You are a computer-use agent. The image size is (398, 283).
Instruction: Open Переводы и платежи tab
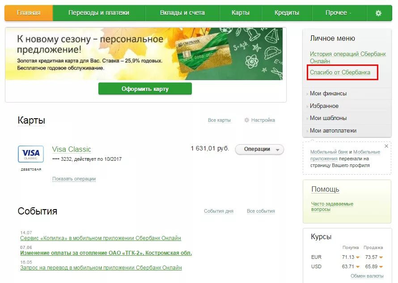[99, 13]
